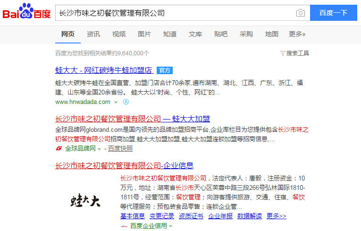Expand dropdown arrow next to 百度企业信用
Image resolution: width=361 pixels, height=231 pixels.
[x=170, y=226]
